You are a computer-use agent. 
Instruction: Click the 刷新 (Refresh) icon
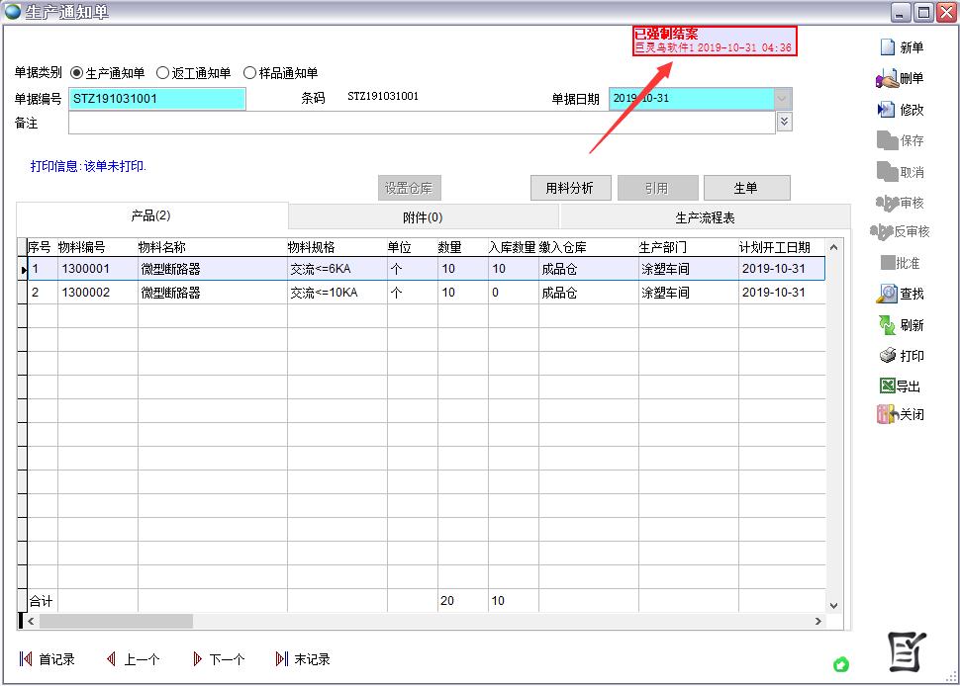(887, 325)
